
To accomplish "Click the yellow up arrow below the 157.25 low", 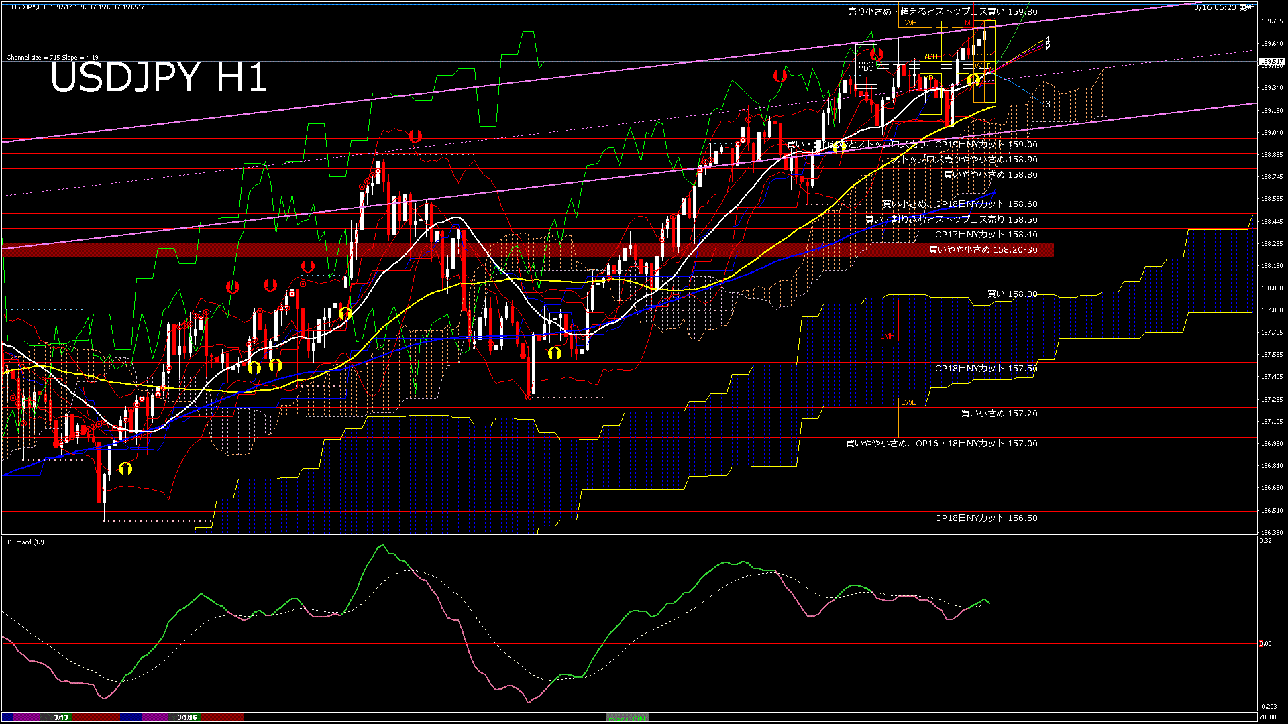I will click(554, 353).
